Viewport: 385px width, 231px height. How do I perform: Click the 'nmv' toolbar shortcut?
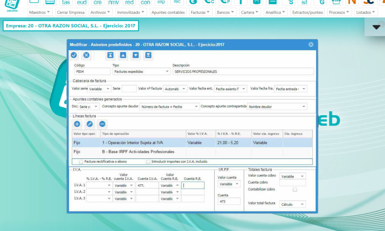[x=114, y=2]
